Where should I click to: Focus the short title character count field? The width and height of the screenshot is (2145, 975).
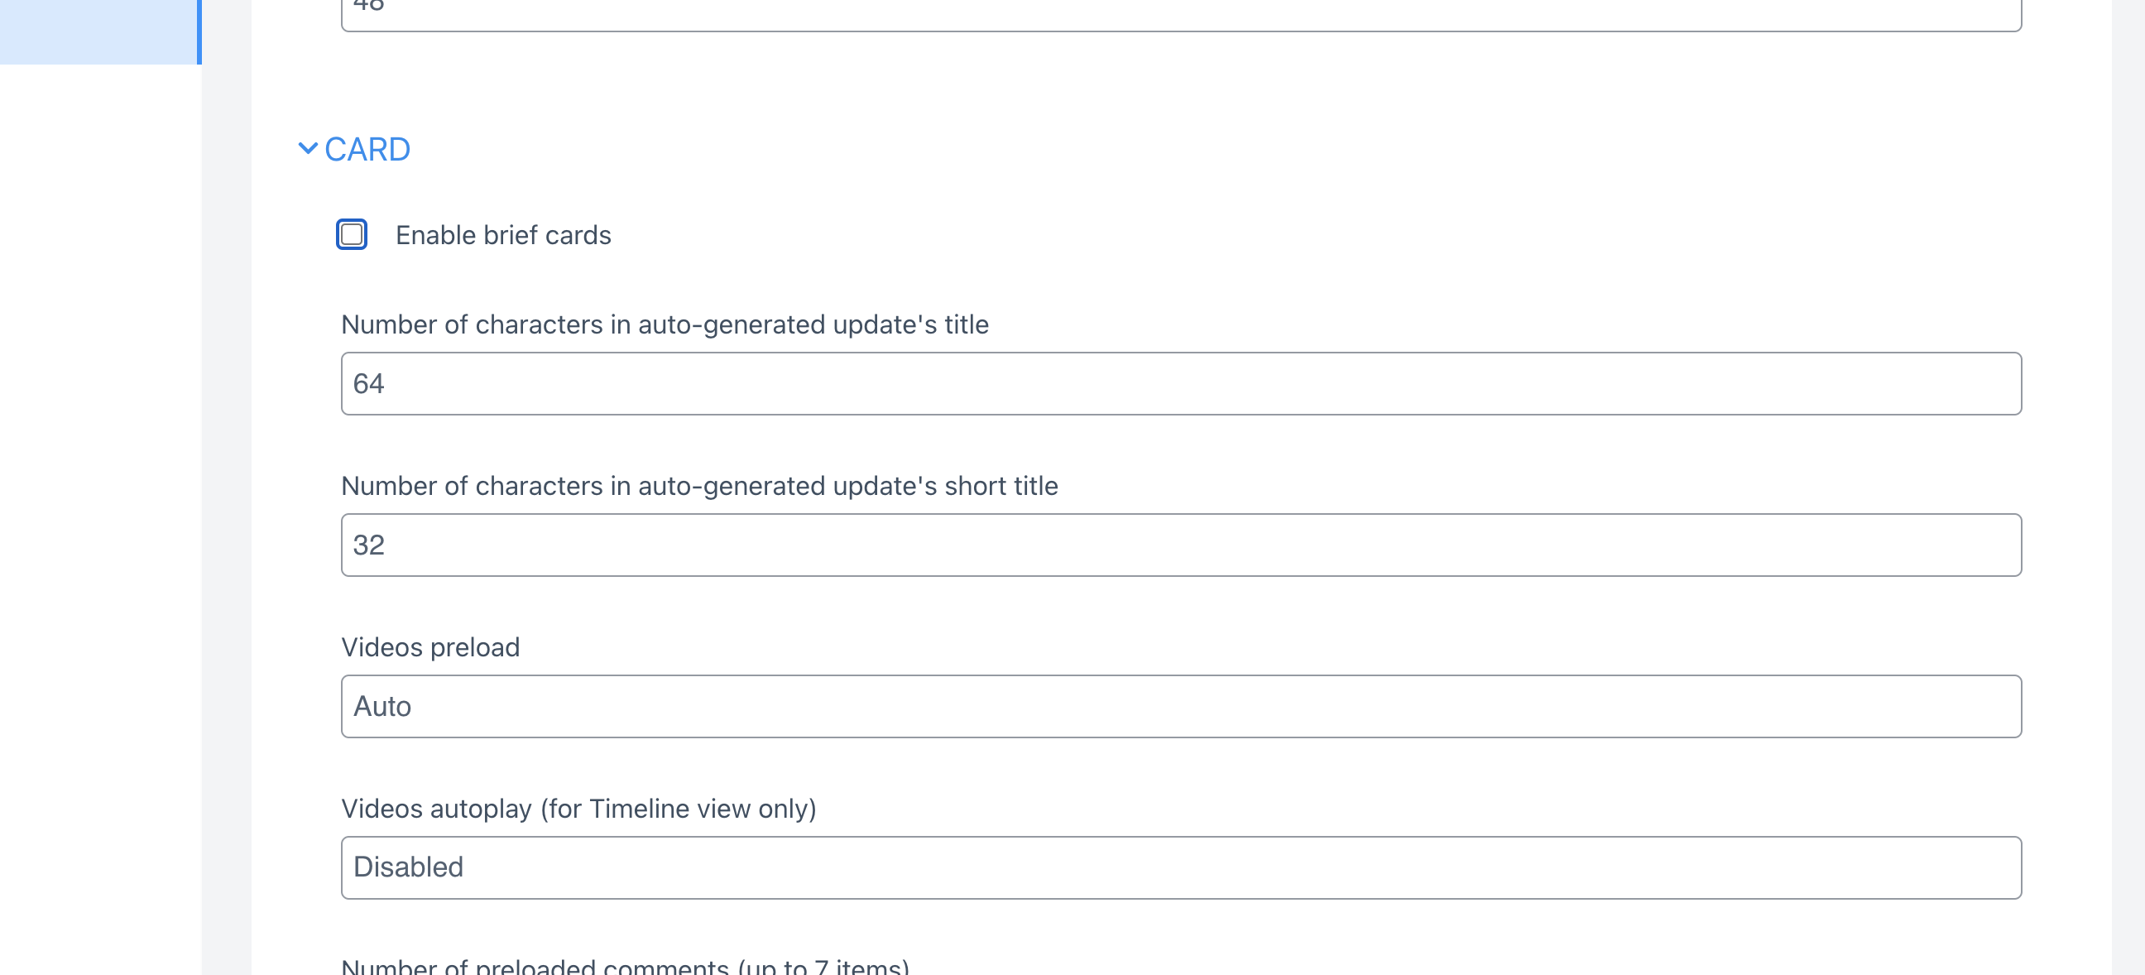pos(1181,545)
